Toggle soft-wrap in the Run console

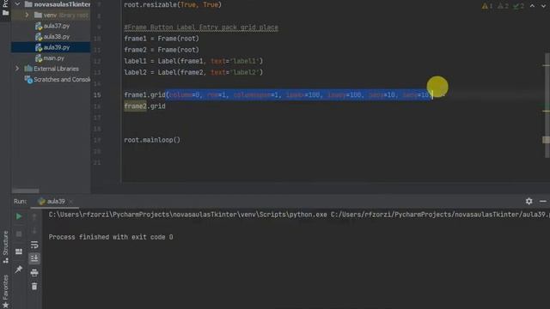34,245
